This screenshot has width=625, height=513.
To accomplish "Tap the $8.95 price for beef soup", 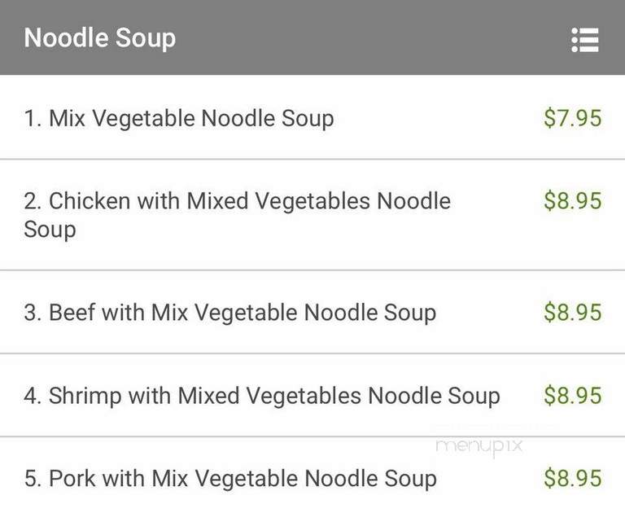I will [572, 312].
